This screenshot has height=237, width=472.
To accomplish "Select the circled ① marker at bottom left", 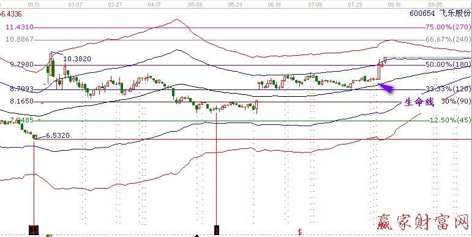I will pos(34,230).
